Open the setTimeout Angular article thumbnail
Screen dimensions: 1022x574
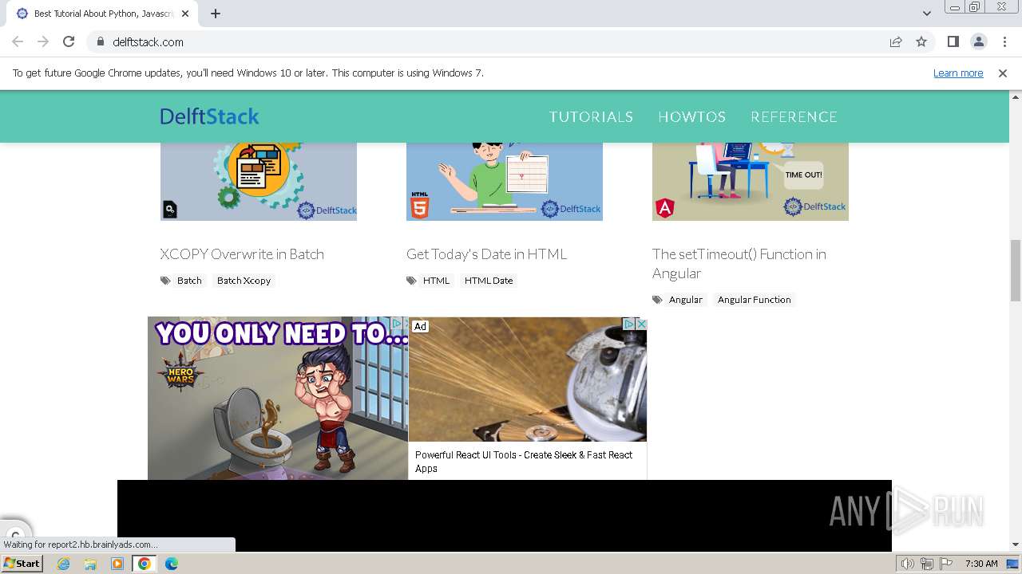pyautogui.click(x=751, y=182)
